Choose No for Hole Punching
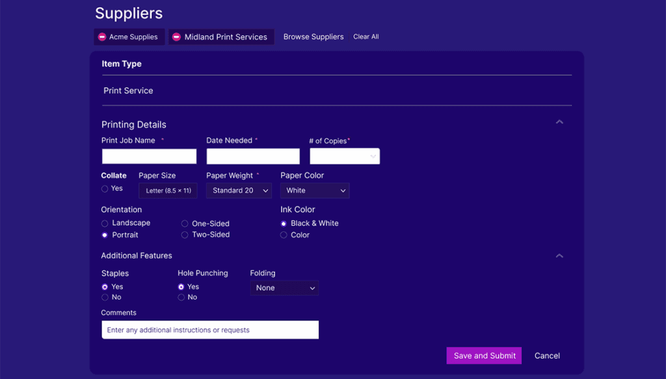Image resolution: width=666 pixels, height=379 pixels. (x=181, y=298)
